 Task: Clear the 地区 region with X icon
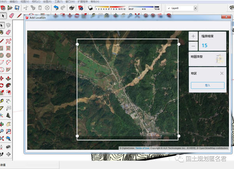(x=222, y=73)
